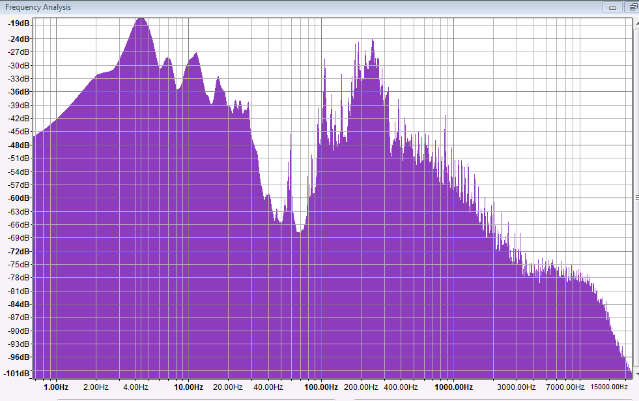This screenshot has height=401, width=639.
Task: Click the 100.00Hz label on frequency axis
Action: pos(320,387)
